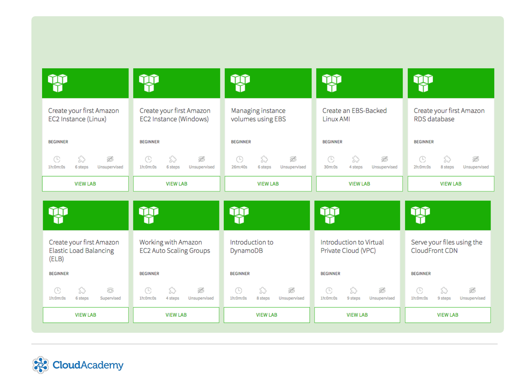Click the puzzle steps icon on RDS database card
529x384 pixels.
pyautogui.click(x=447, y=159)
